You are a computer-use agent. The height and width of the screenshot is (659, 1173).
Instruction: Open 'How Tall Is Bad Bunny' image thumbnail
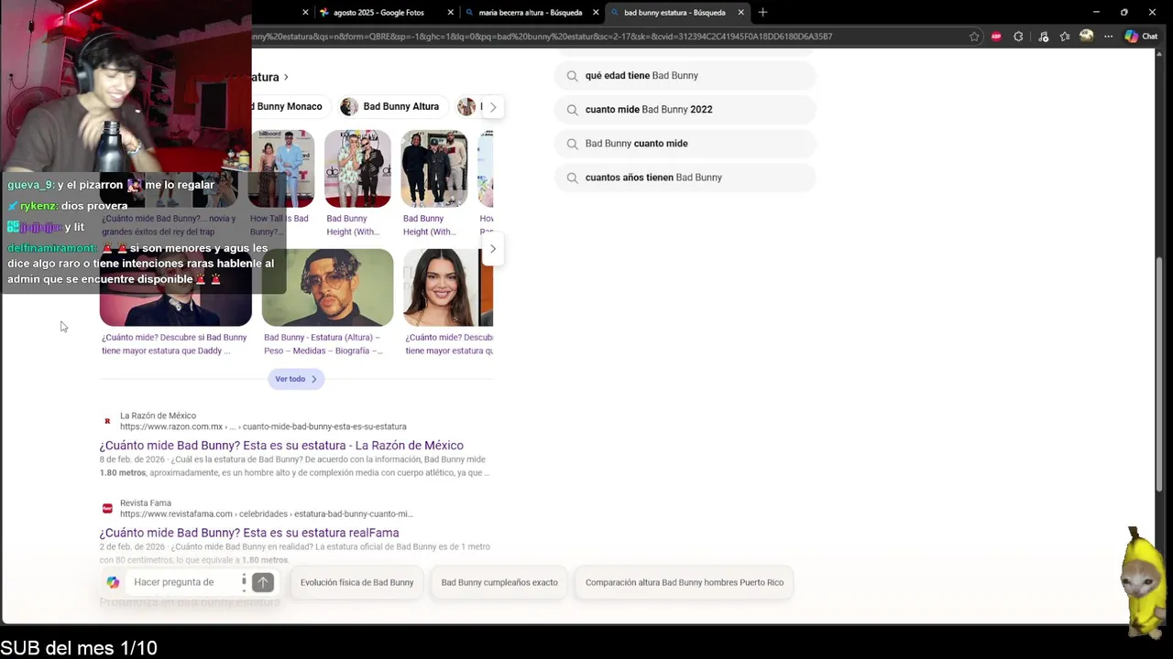click(281, 168)
